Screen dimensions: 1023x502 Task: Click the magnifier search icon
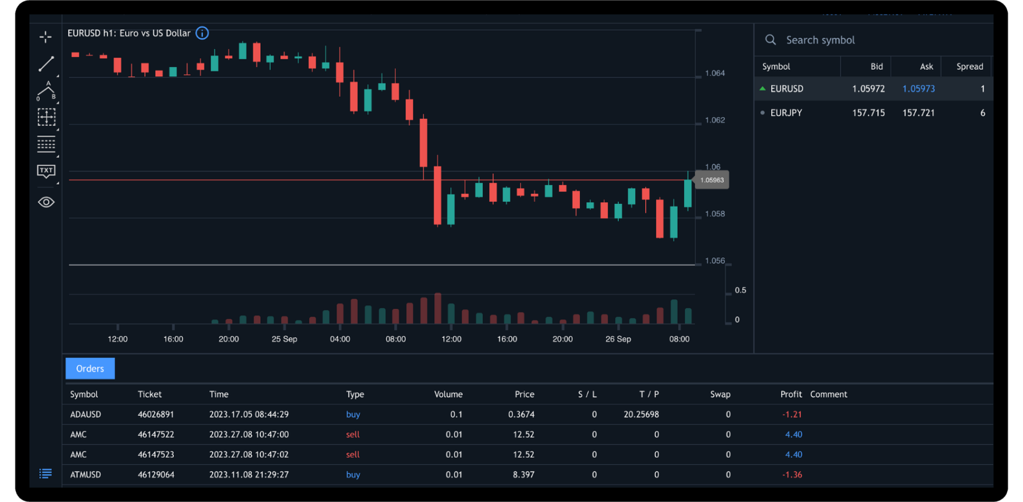tap(770, 40)
